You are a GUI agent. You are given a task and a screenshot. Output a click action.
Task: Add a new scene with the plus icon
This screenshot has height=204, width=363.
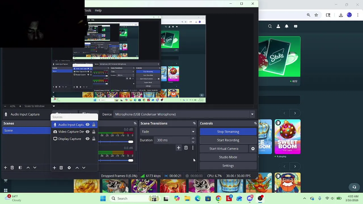click(x=5, y=168)
